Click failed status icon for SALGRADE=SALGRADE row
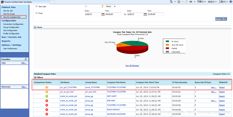The image size is (233, 117). coord(47,114)
